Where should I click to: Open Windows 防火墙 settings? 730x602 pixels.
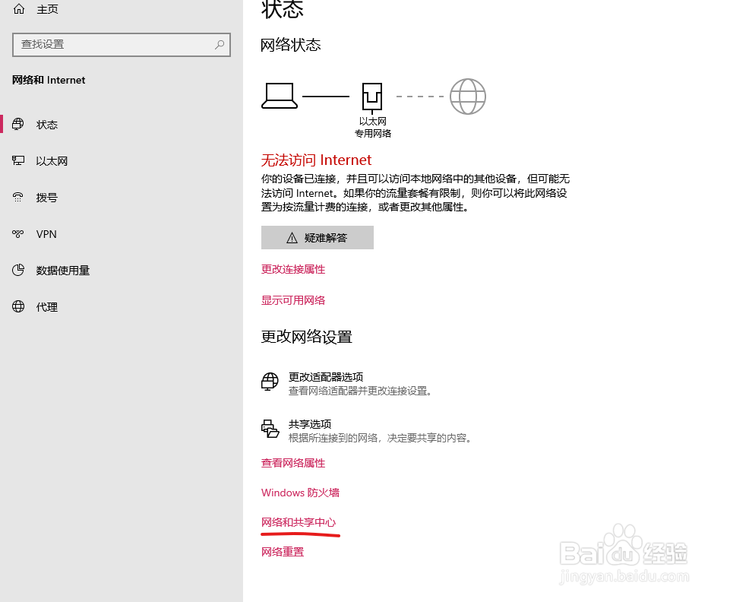point(300,493)
